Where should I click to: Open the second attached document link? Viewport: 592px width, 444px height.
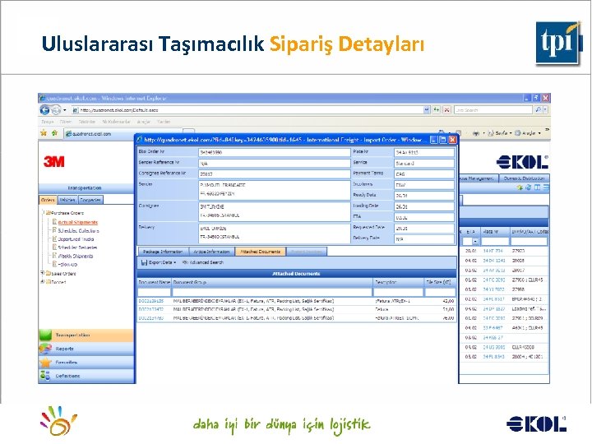pyautogui.click(x=151, y=310)
